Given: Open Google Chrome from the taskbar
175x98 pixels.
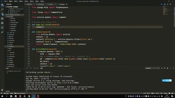Looking at the screenshot, I should [x=29, y=96].
